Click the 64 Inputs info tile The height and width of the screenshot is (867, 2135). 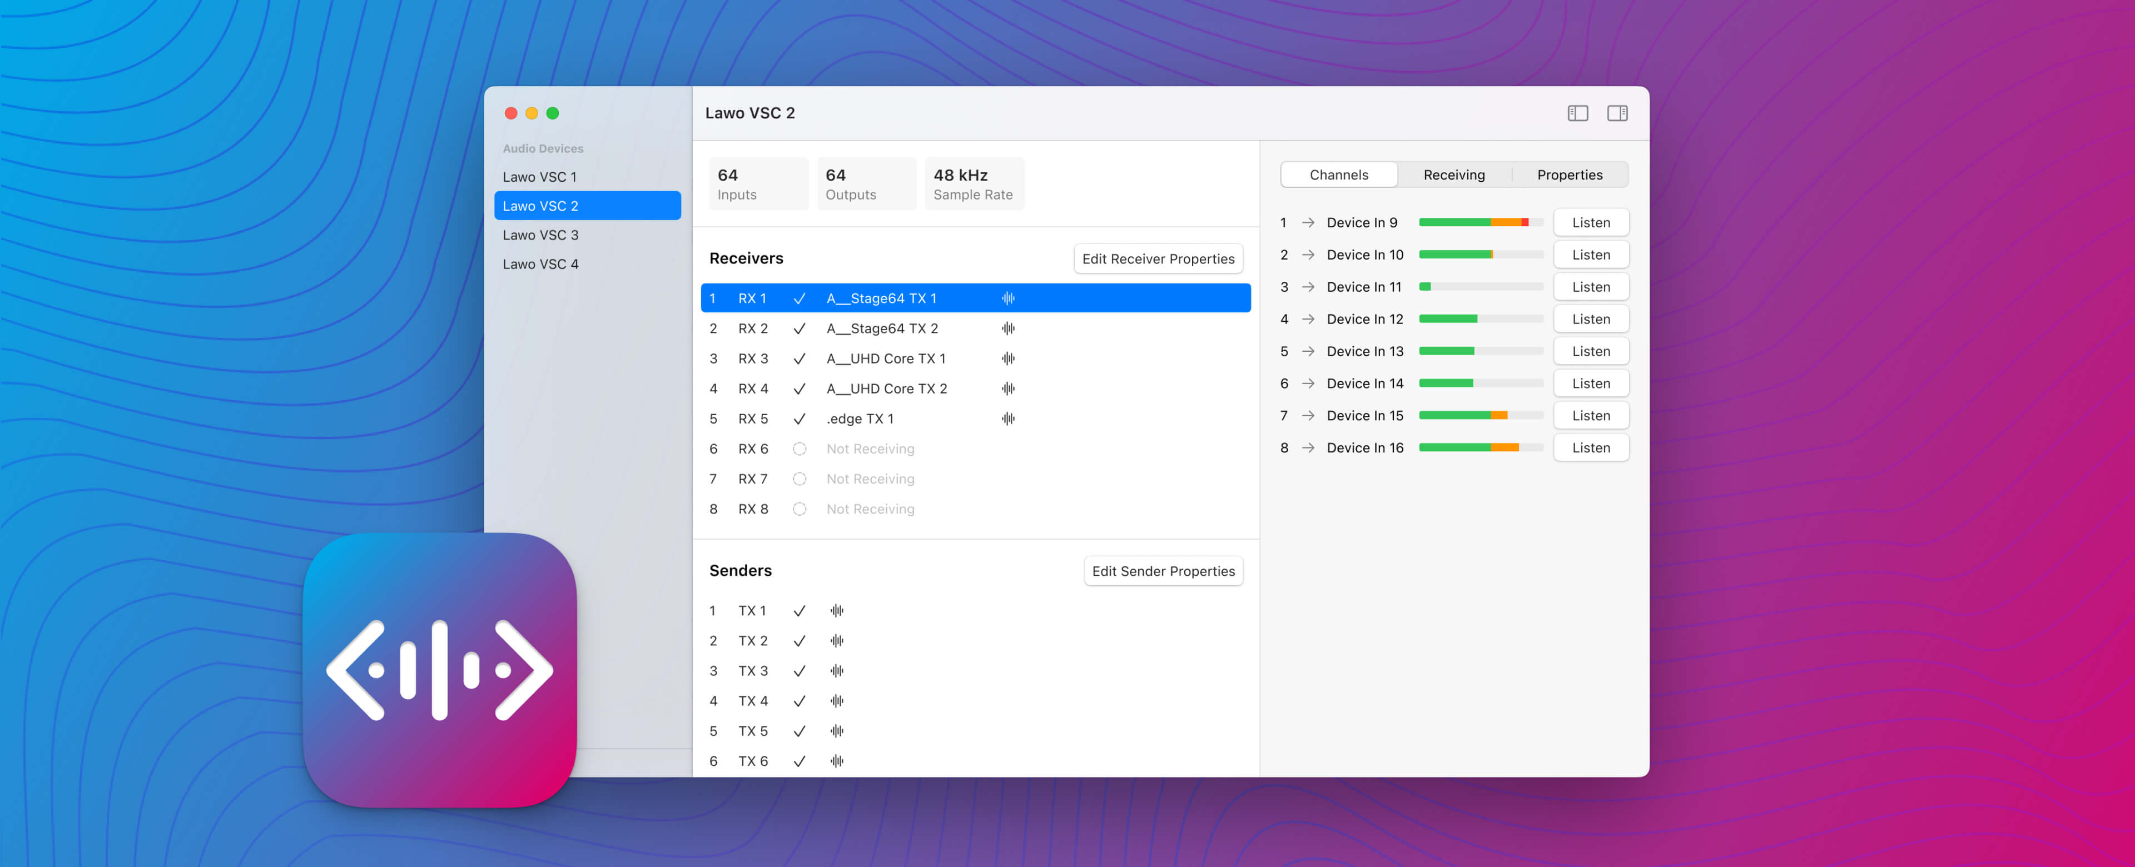[x=758, y=184]
